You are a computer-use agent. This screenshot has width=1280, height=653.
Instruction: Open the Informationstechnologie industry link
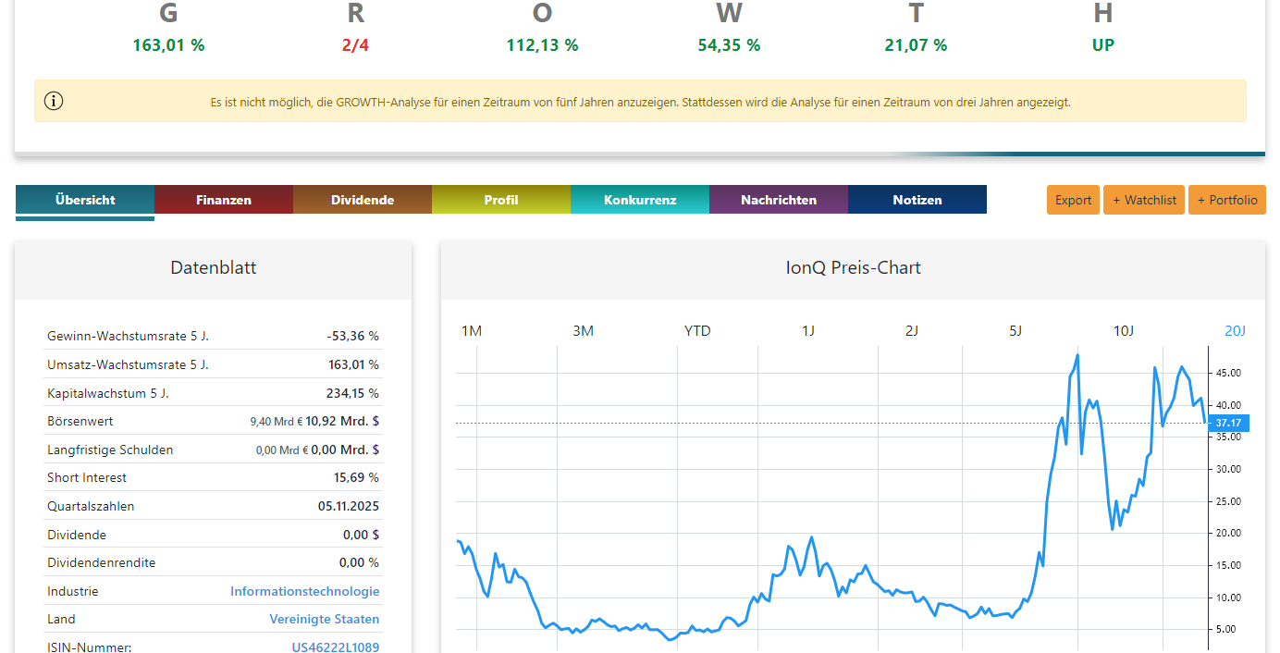click(304, 591)
